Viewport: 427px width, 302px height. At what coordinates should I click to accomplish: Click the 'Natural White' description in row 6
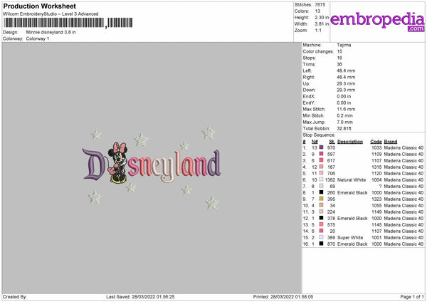[x=352, y=179]
